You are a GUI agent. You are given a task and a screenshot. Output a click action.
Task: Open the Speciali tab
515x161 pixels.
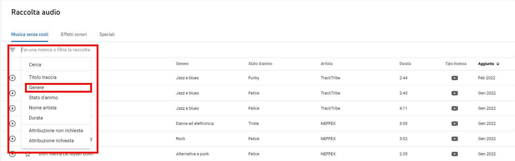click(107, 35)
